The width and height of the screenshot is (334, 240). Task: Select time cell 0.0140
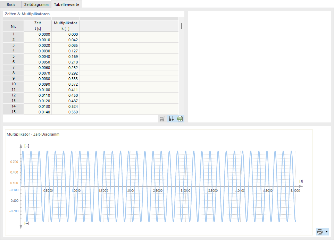click(x=38, y=112)
